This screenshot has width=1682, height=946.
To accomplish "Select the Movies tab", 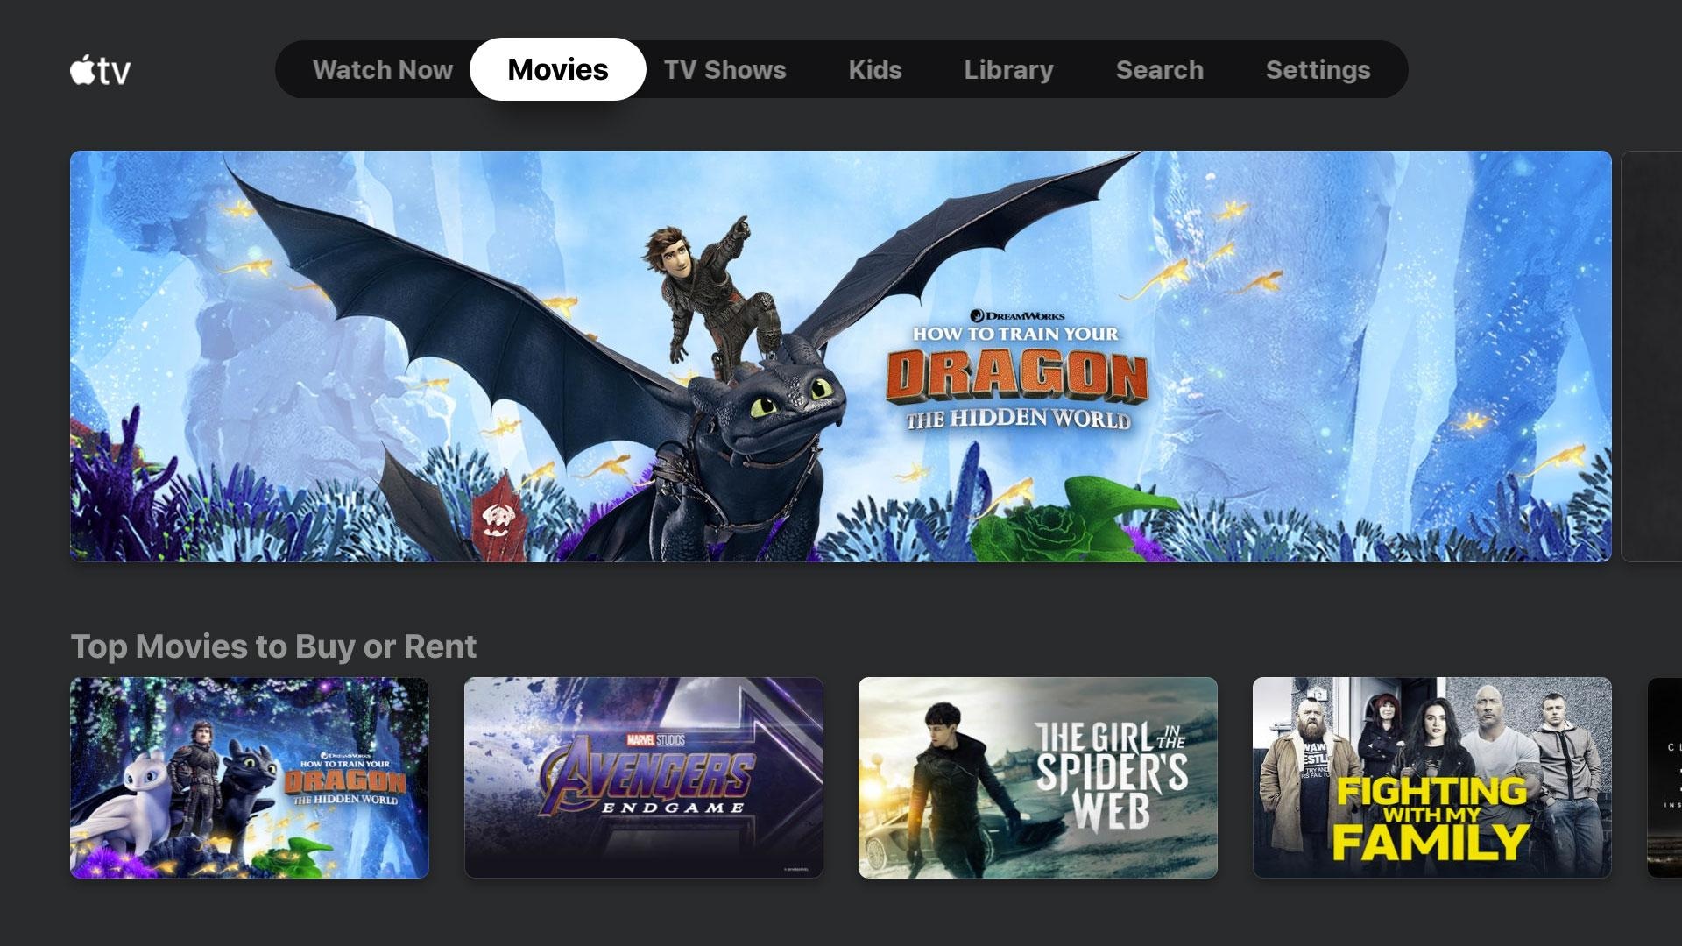I will coord(558,69).
